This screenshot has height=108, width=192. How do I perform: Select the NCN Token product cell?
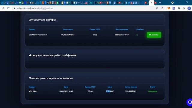click(x=33, y=91)
